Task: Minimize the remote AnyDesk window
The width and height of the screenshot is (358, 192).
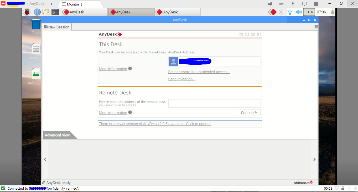Action: (x=304, y=20)
